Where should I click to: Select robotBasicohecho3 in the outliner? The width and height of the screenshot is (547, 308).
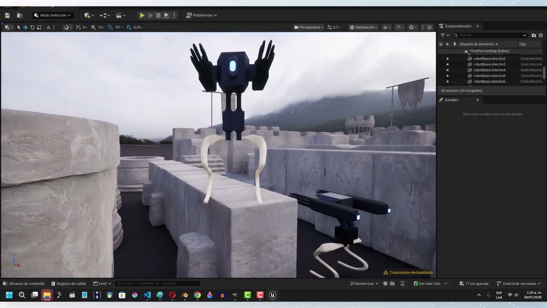[x=489, y=64]
